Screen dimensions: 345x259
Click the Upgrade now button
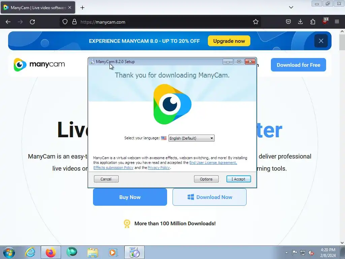coord(229,41)
